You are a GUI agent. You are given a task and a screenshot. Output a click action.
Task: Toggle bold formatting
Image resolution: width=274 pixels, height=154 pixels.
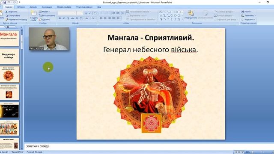(x=60, y=18)
